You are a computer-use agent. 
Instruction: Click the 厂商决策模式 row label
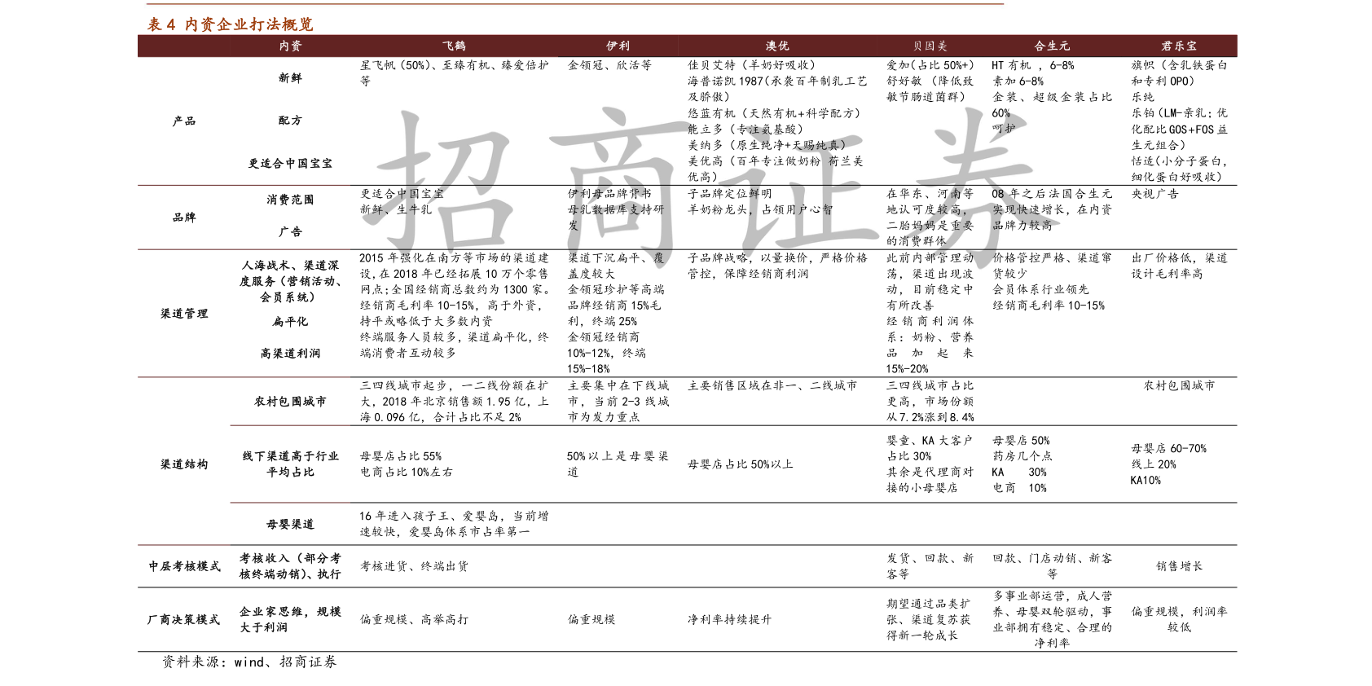pos(184,619)
